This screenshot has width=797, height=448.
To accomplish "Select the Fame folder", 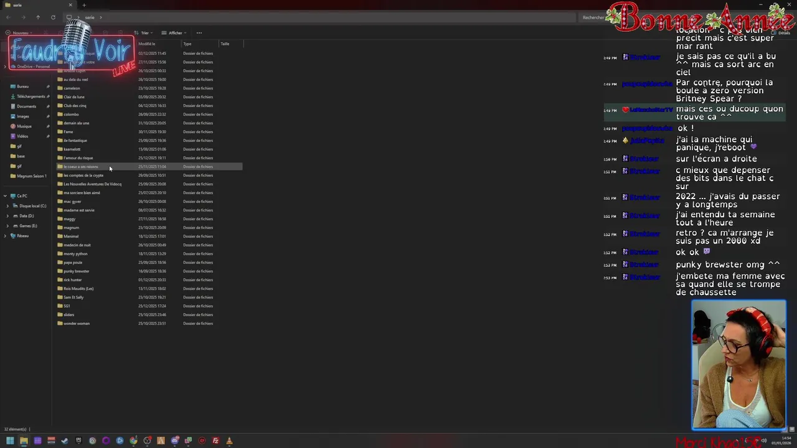I will pos(68,132).
